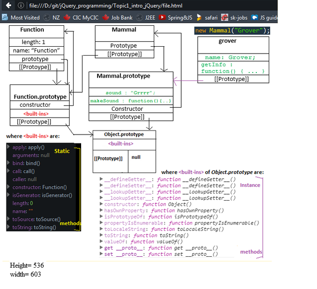The width and height of the screenshot is (317, 289).
Task: Open the sk-jobs bookmark
Action: (239, 18)
